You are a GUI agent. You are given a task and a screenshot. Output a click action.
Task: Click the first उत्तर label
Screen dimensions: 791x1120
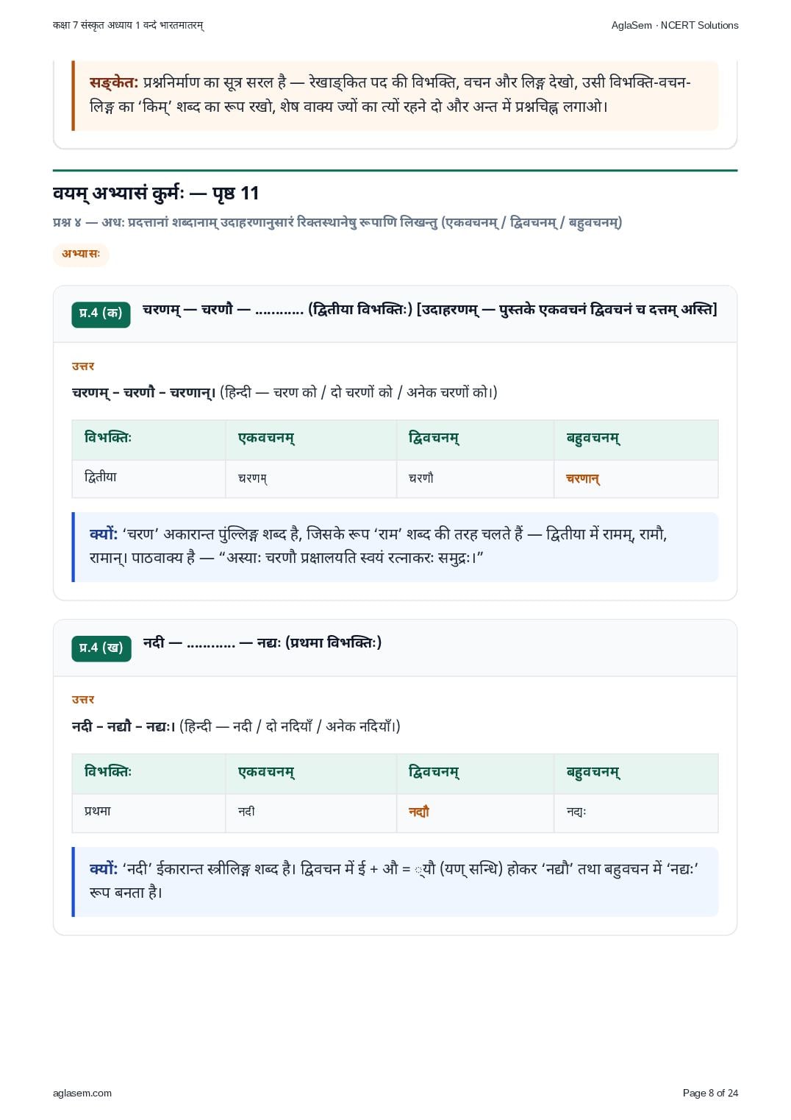coord(83,366)
